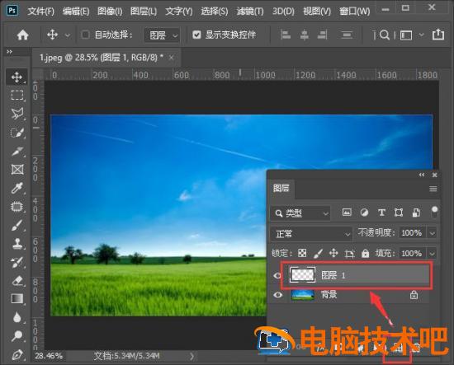Filter layers by adjustment layers

tap(364, 213)
